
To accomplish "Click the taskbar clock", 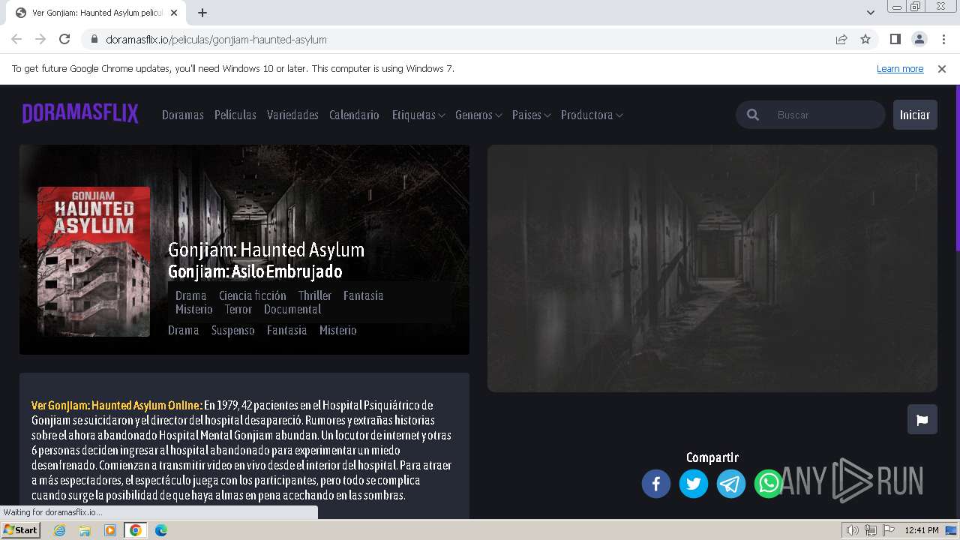I will pyautogui.click(x=922, y=530).
